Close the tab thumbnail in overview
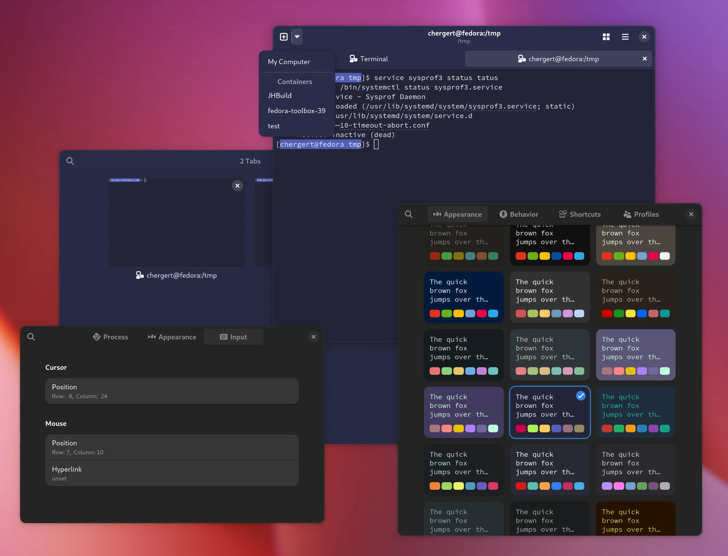The width and height of the screenshot is (728, 556). [x=237, y=186]
